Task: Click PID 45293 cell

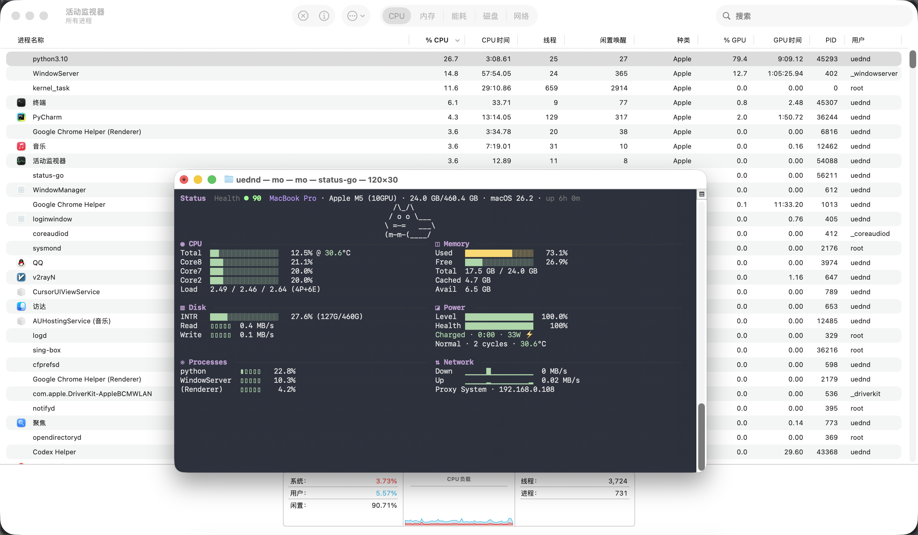Action: click(827, 59)
